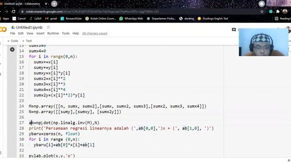The height and width of the screenshot is (163, 291).
Task: Click line 14 sumx4=0 code
Action: tap(37, 51)
